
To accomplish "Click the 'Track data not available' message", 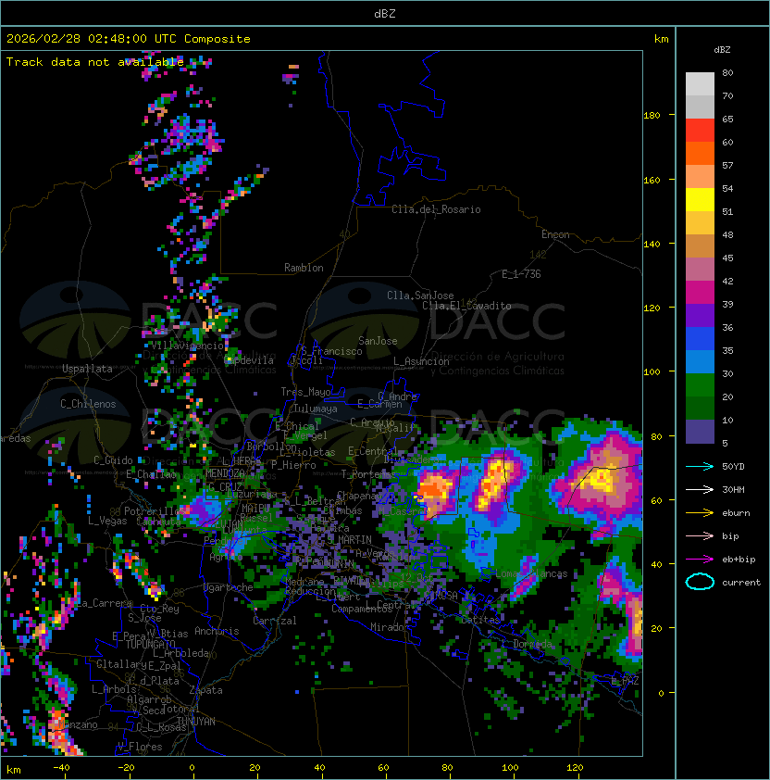I will 95,62.
